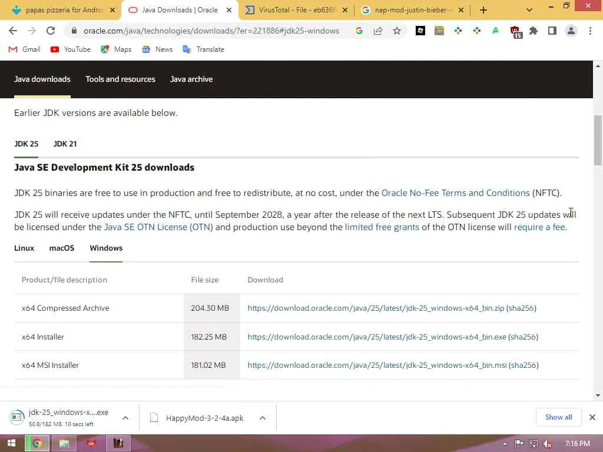
Task: Open sha256 for x64 Installer exe
Action: pyautogui.click(x=523, y=337)
